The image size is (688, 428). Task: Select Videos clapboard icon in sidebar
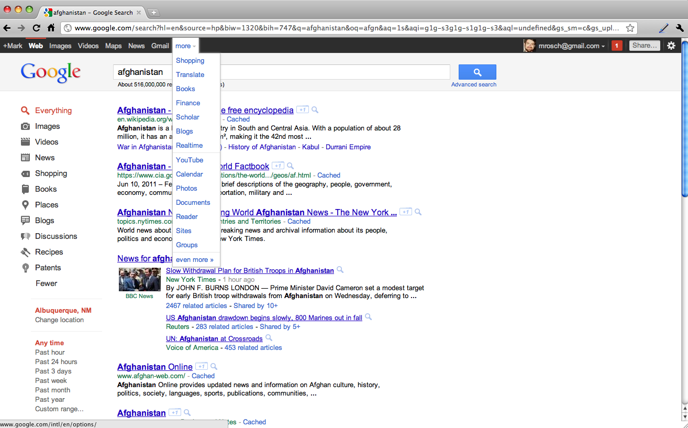click(25, 142)
